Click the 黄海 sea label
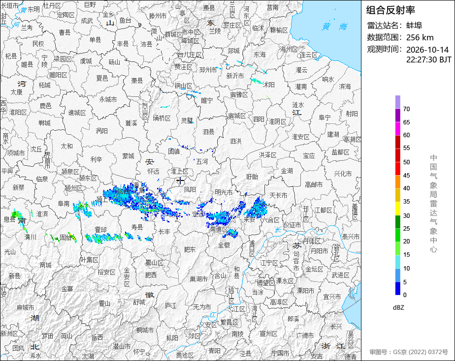This screenshot has width=455, height=361. coord(334,27)
